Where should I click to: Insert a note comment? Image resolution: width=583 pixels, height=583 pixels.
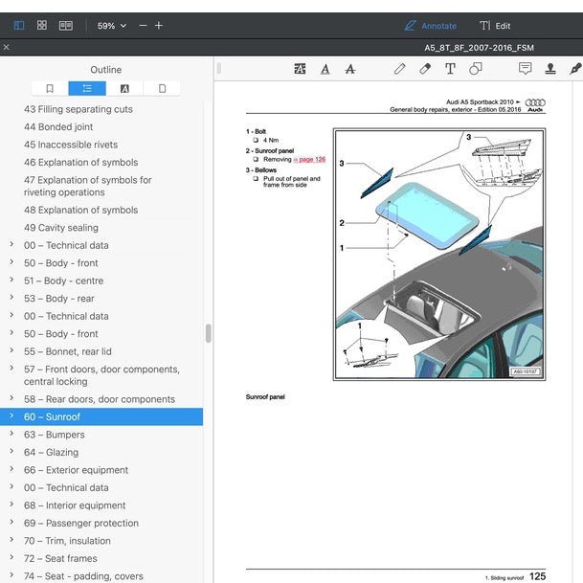525,68
